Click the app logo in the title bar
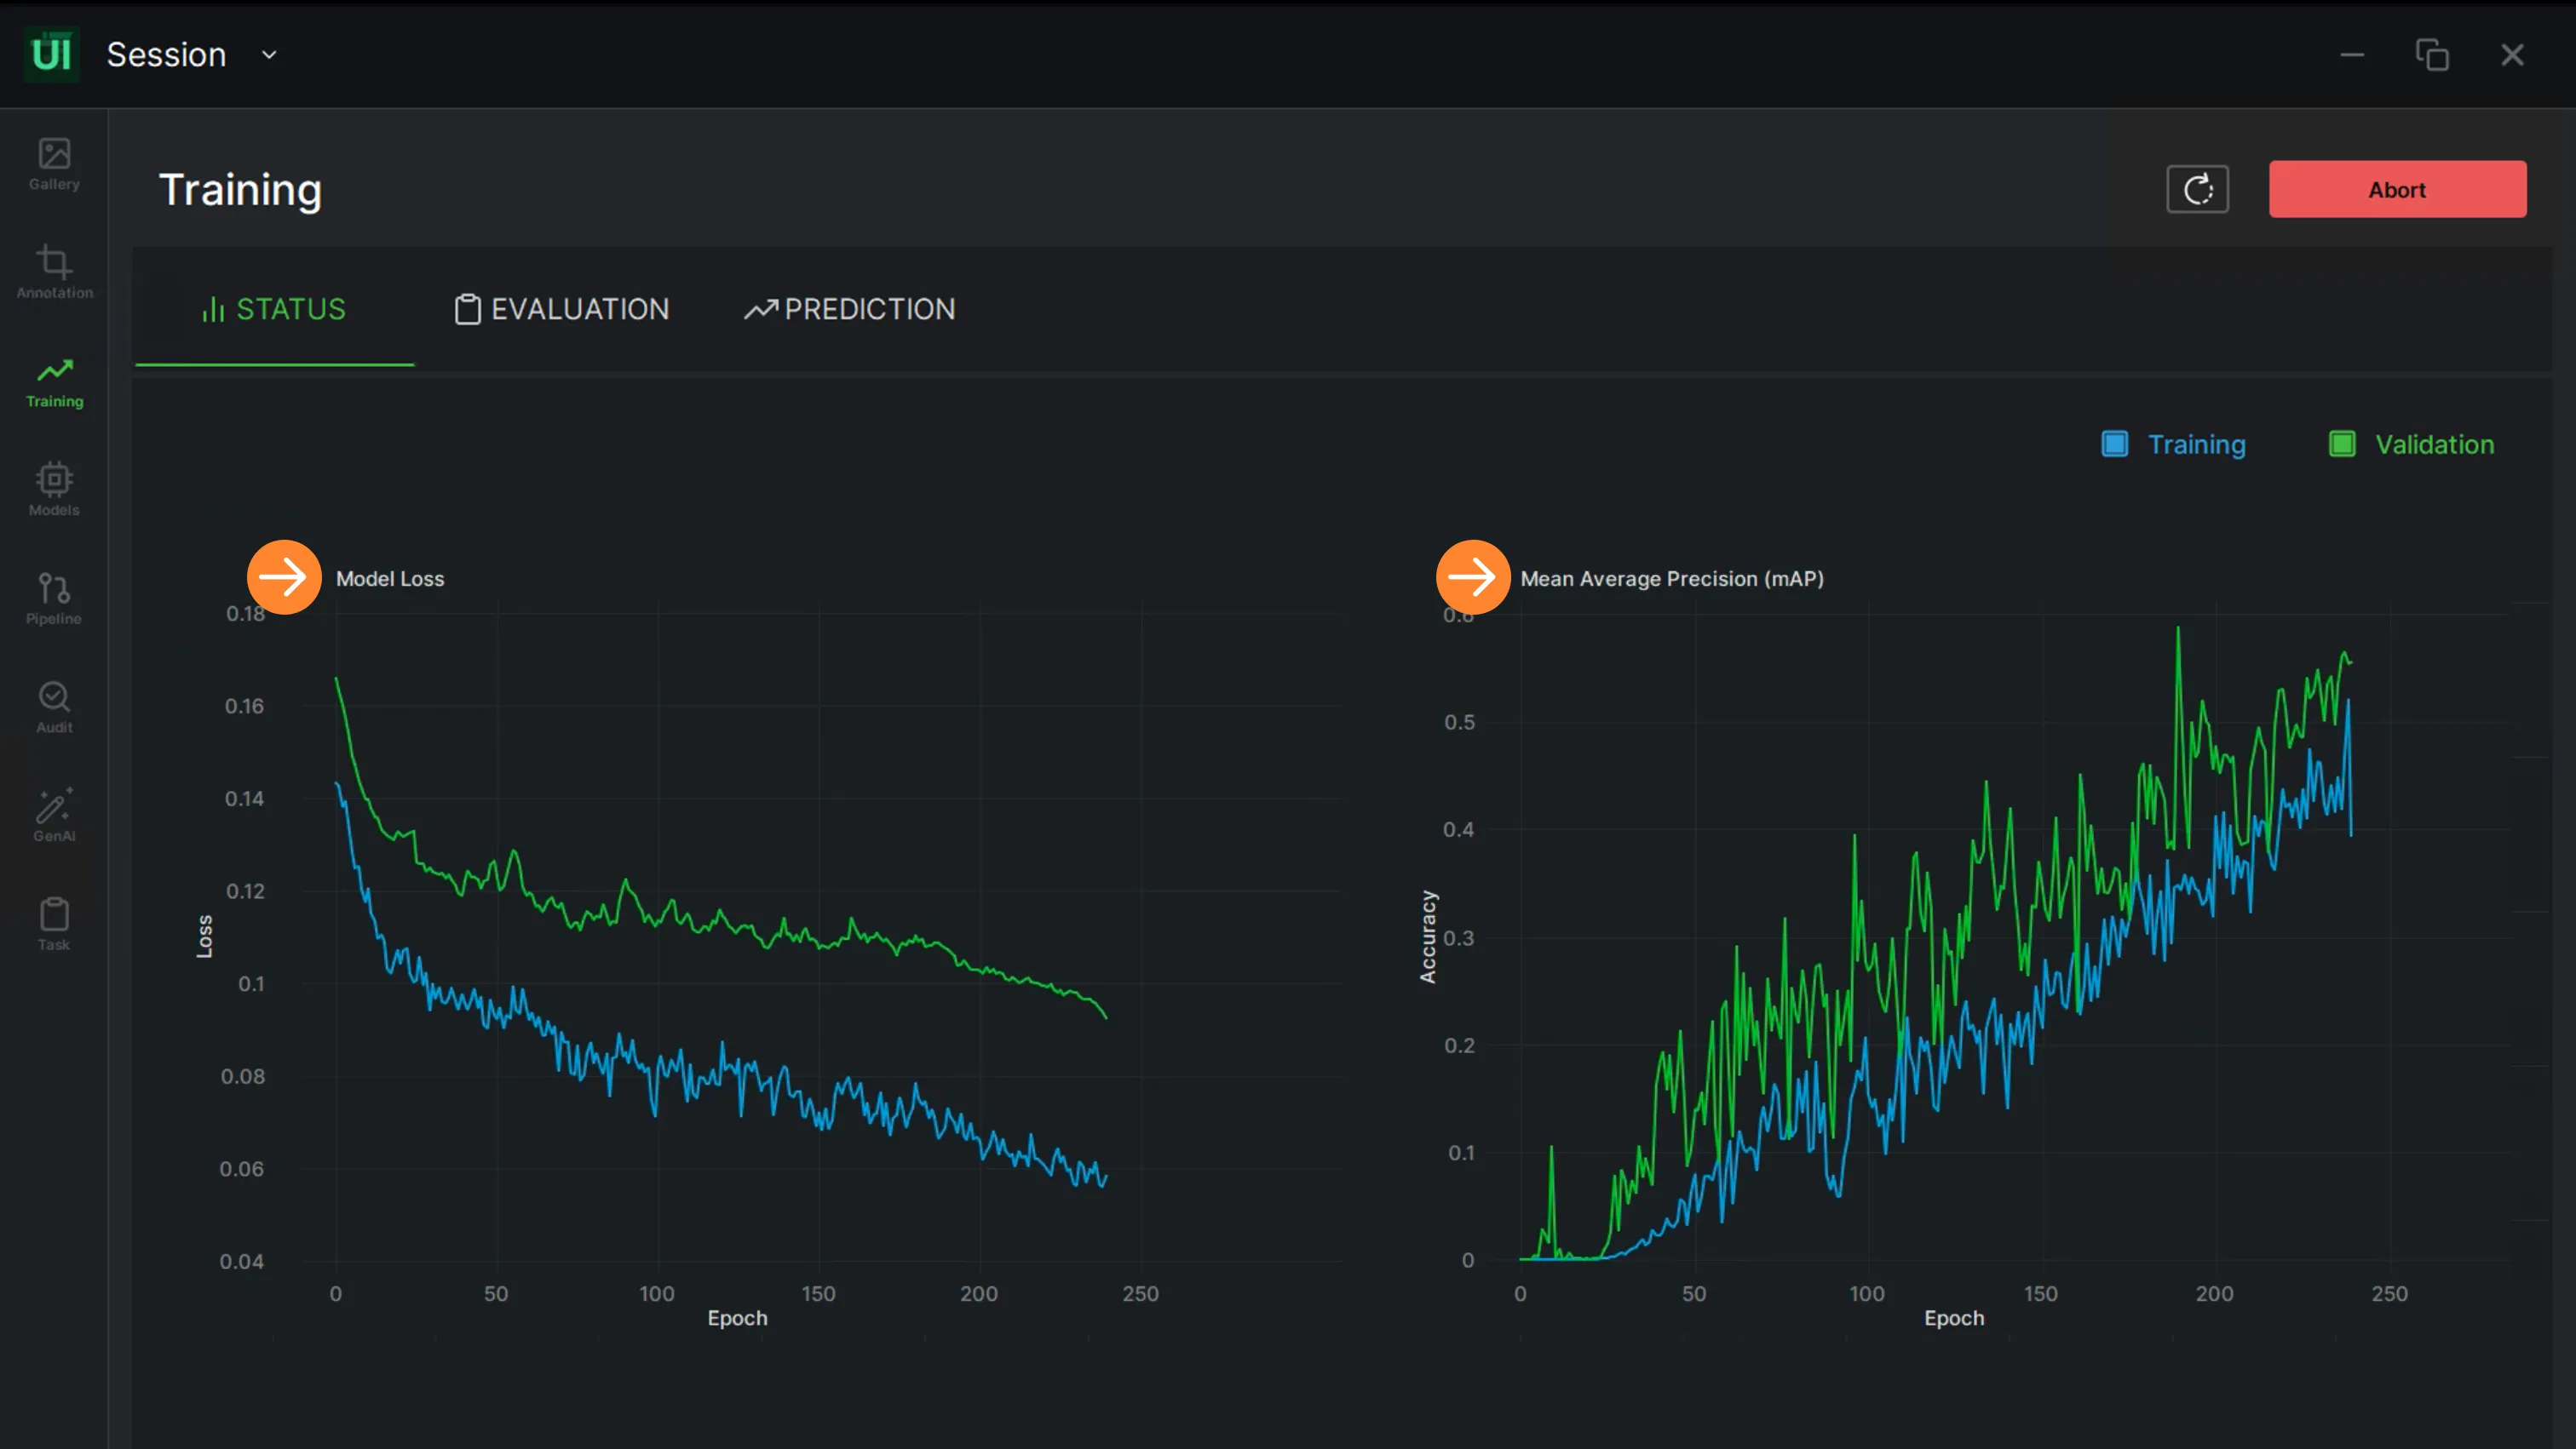 pyautogui.click(x=51, y=54)
